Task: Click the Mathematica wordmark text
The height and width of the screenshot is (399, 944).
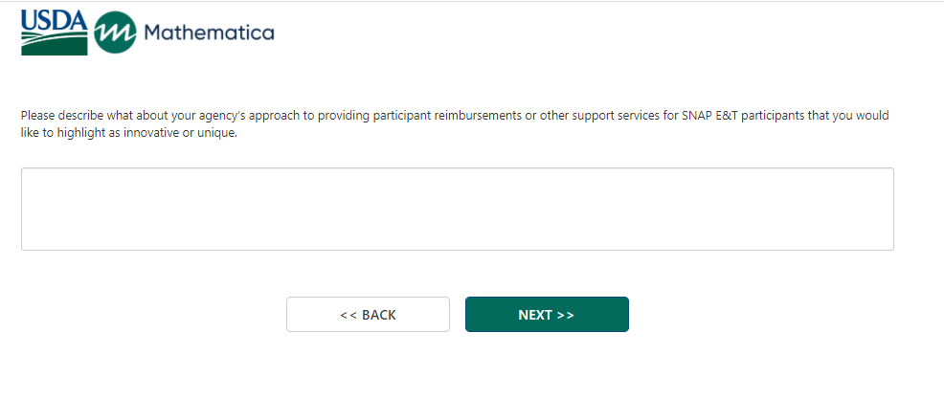Action: 209,33
